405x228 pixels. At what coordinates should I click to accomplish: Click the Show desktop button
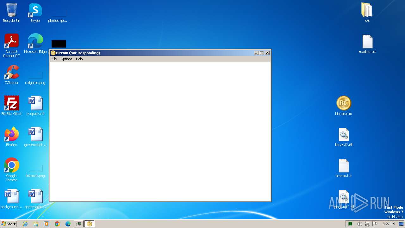click(401, 224)
